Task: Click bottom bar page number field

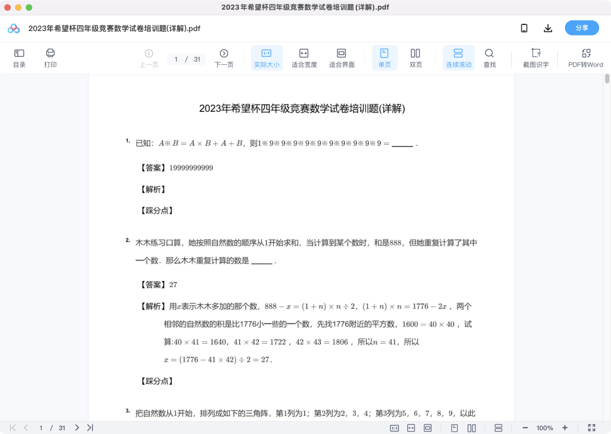Action: (41, 428)
